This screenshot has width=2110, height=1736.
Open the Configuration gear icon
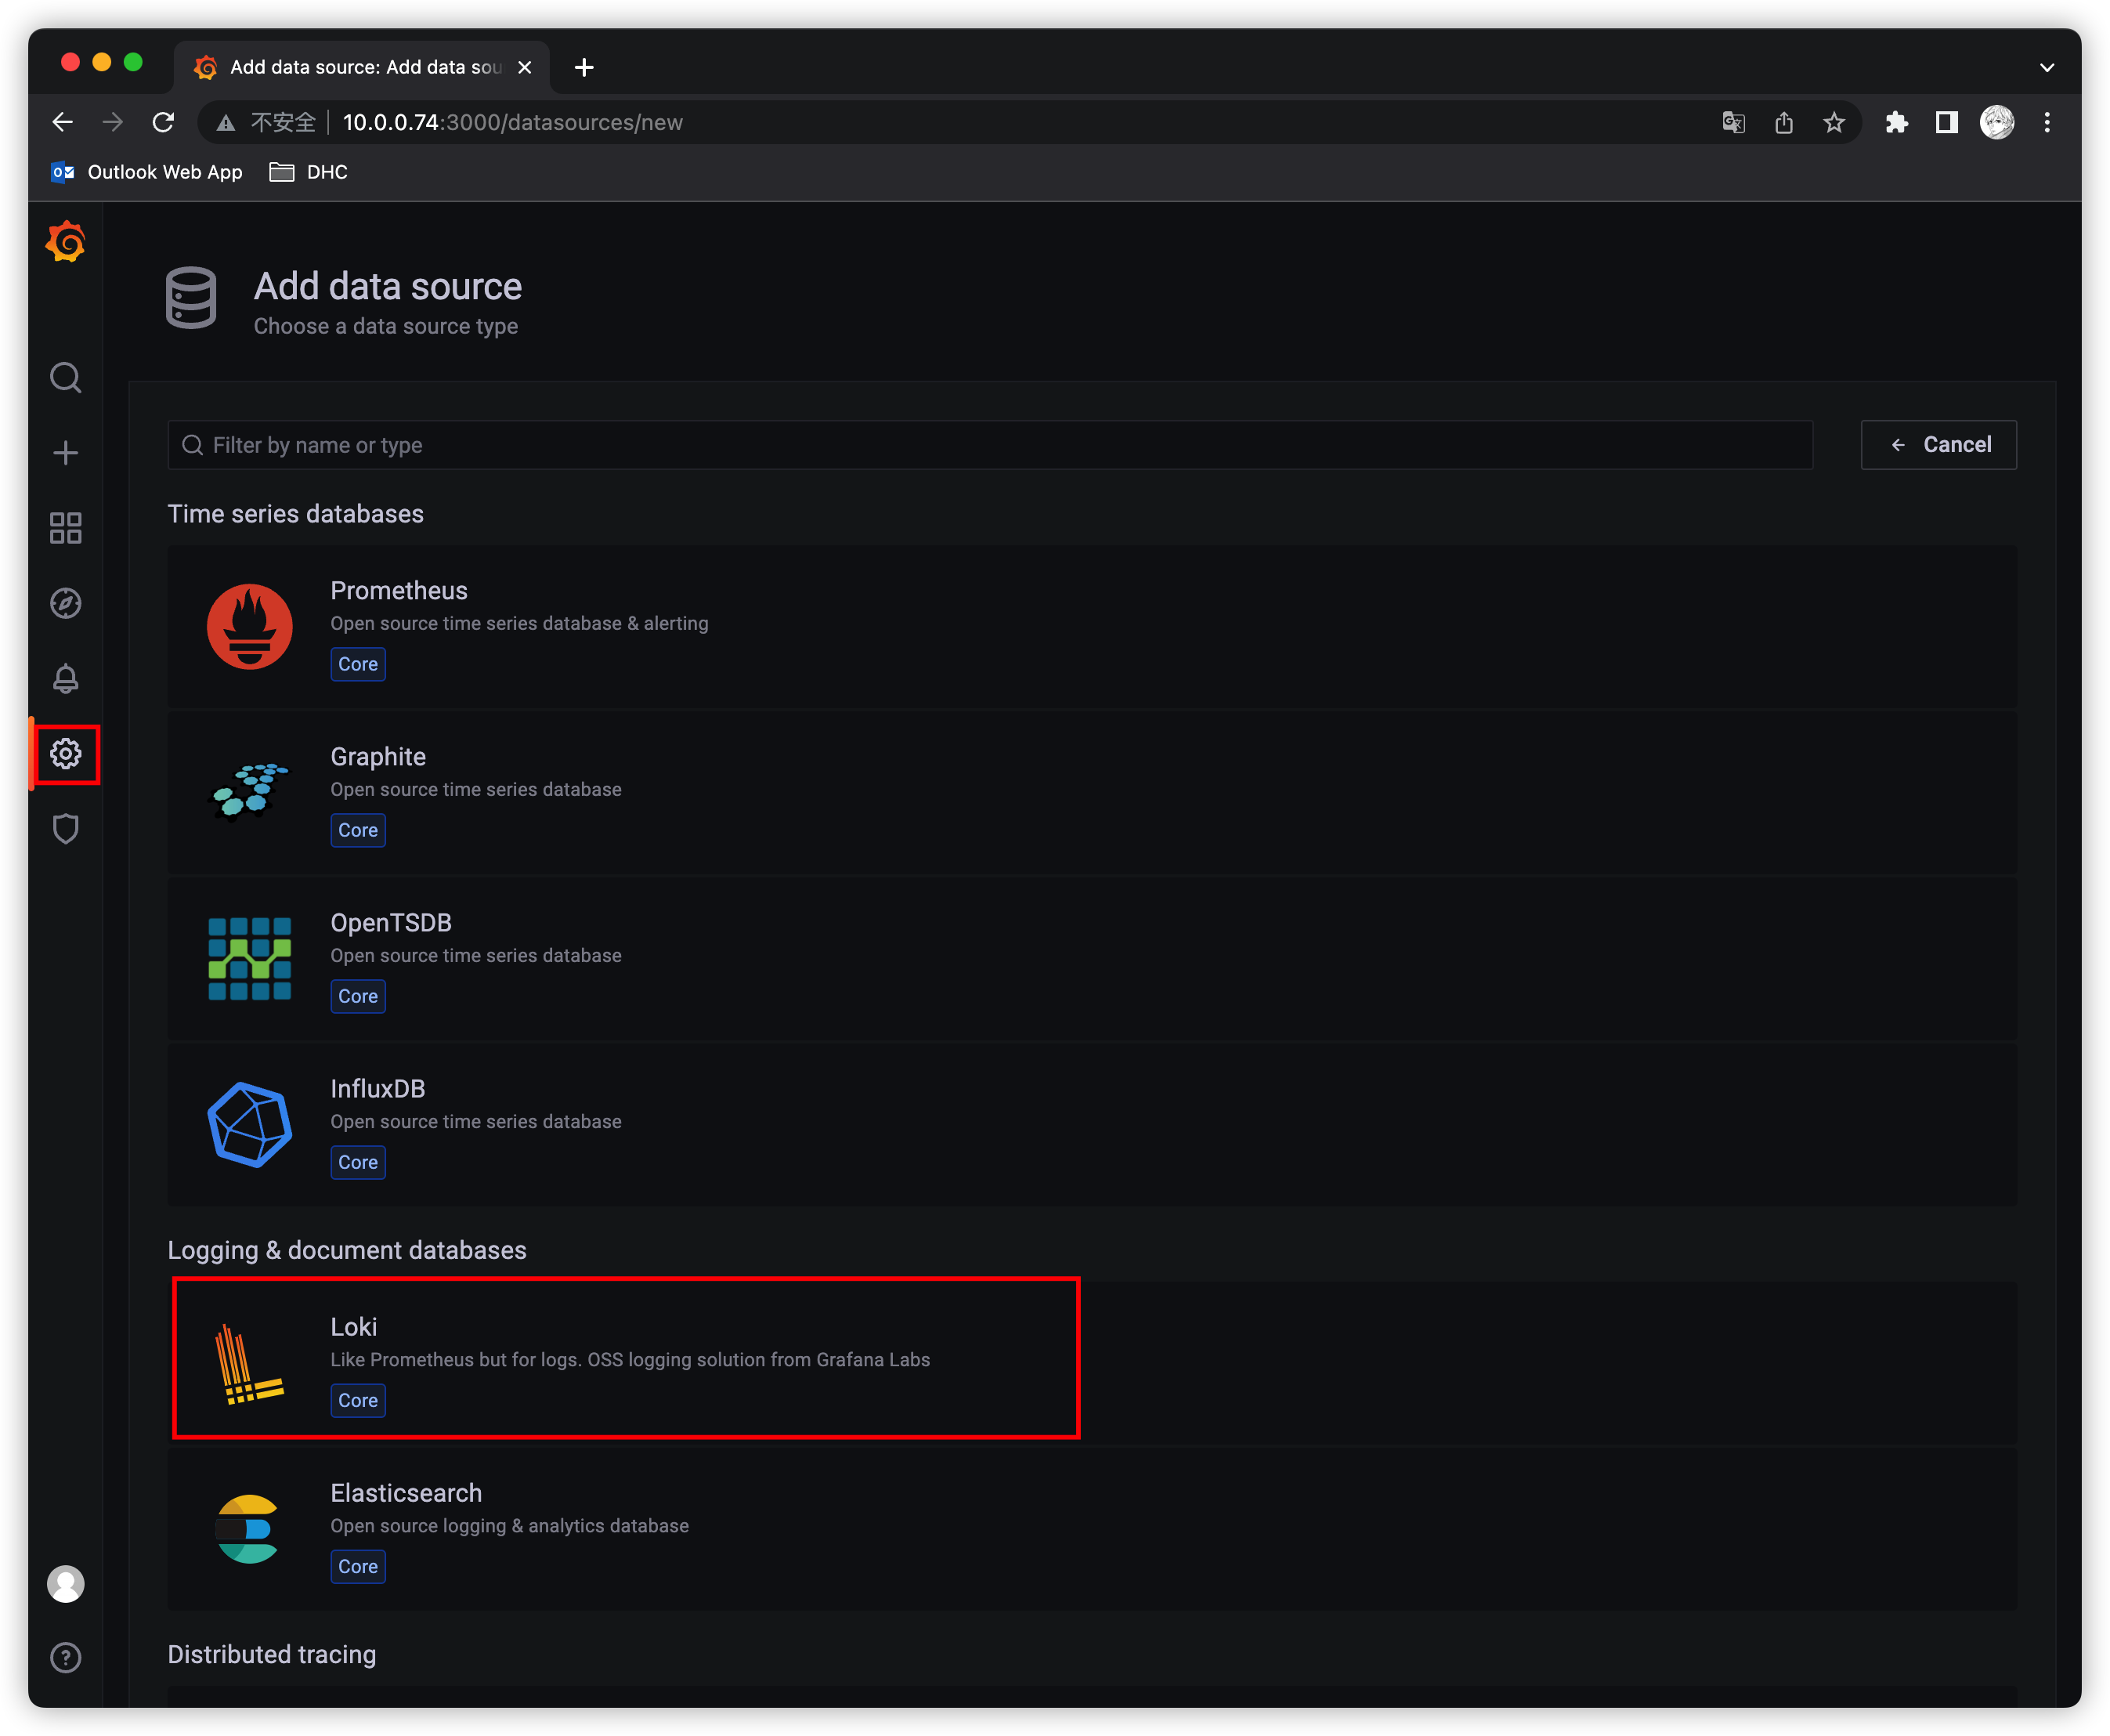tap(66, 754)
